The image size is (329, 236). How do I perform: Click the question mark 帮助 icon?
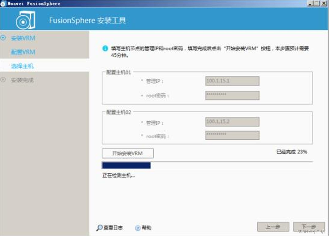click(138, 228)
